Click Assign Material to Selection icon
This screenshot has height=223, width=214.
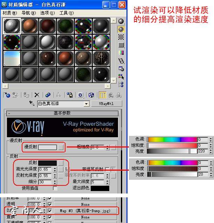point(26,95)
